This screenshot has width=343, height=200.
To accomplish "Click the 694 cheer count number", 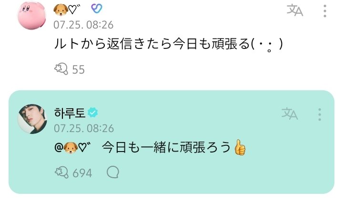I will pos(82,173).
